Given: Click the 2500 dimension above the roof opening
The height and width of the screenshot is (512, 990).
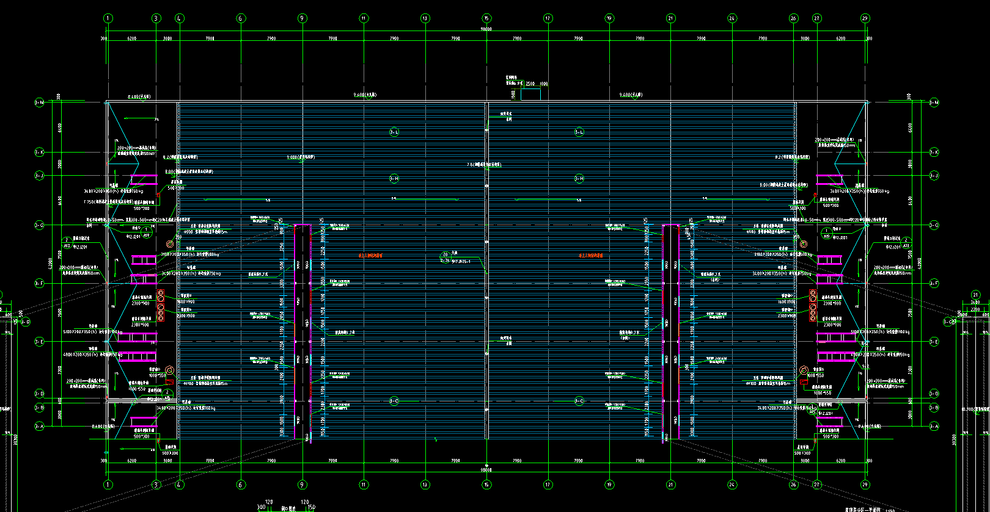Looking at the screenshot, I should (530, 84).
